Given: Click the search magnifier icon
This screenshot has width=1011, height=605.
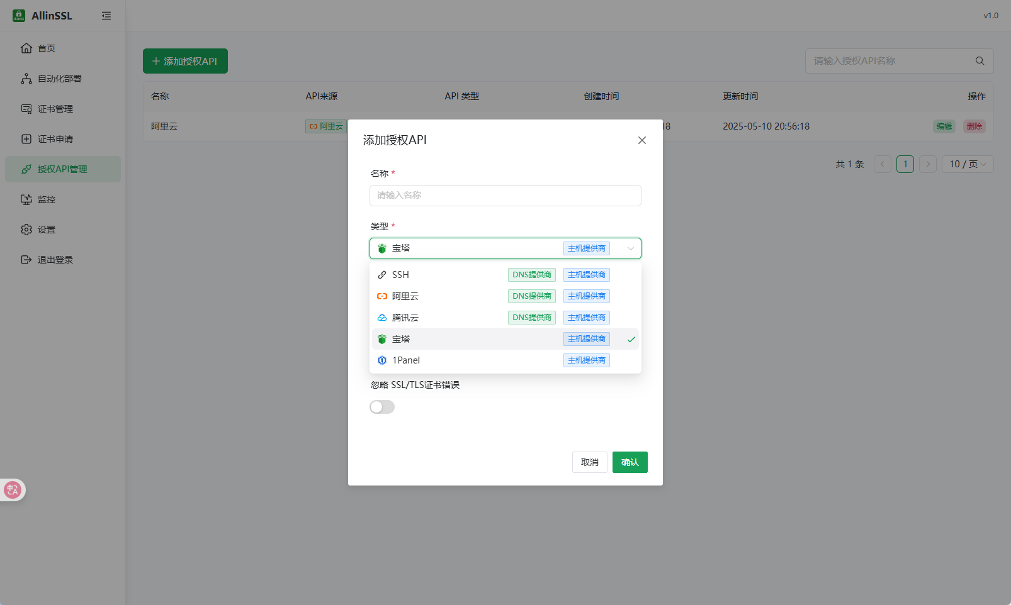Looking at the screenshot, I should [x=980, y=61].
